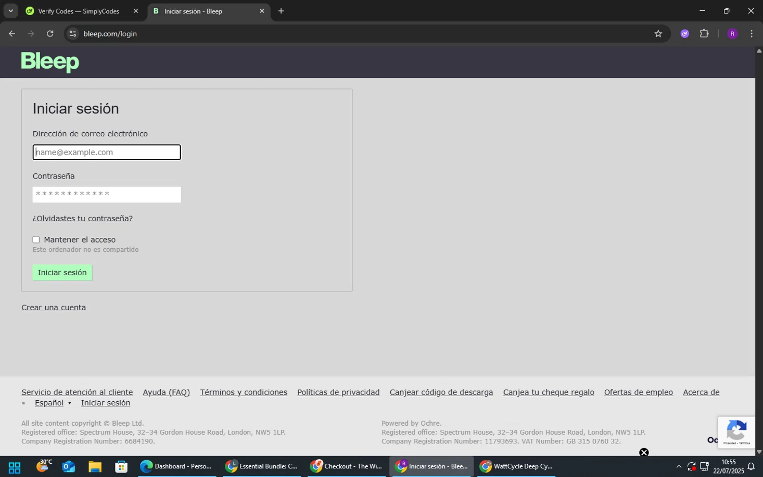Show hidden system tray icons

[x=679, y=466]
